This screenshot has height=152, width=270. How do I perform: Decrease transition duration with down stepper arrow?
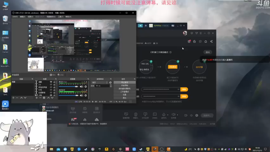(x=111, y=86)
